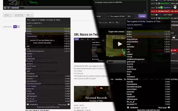Click the ban icon on the red highlighted Aaronha11 message
Viewport: 178px width, 111px height.
(x=159, y=11)
